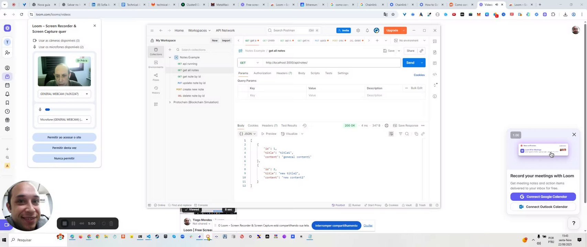Click the plus icon to create new collection
This screenshot has height=247, width=587.
coord(170,50)
